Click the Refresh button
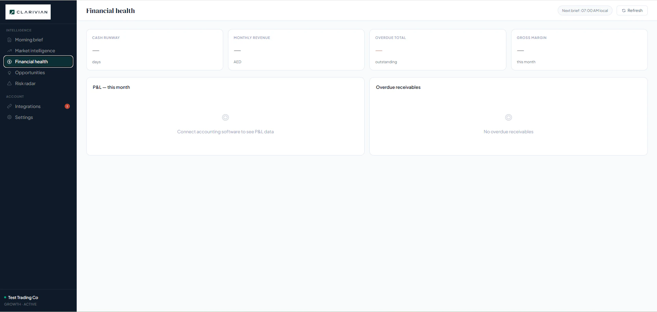 [x=632, y=11]
